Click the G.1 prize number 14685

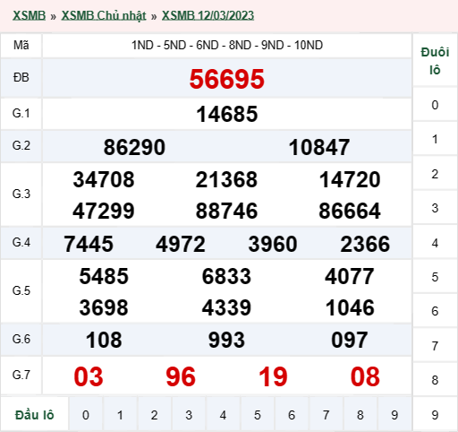pos(227,114)
